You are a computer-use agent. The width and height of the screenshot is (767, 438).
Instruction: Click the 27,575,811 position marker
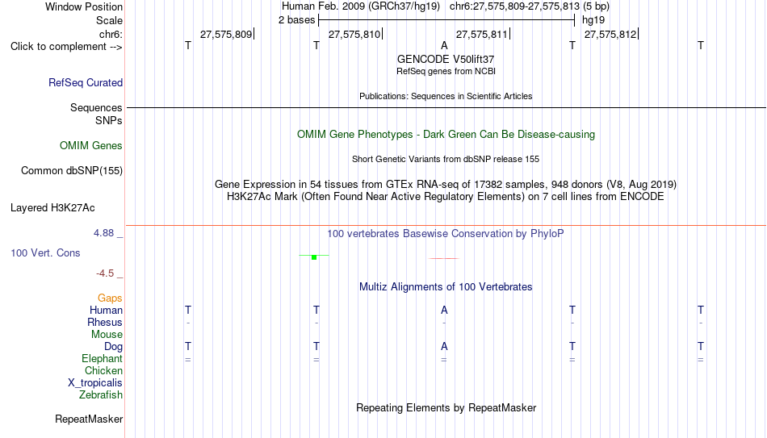(x=482, y=34)
